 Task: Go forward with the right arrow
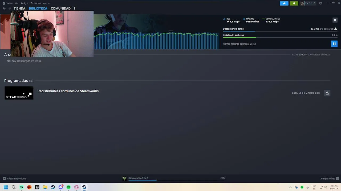10,8
